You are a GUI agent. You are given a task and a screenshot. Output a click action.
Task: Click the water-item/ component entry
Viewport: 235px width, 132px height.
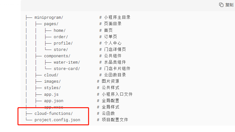67,62
